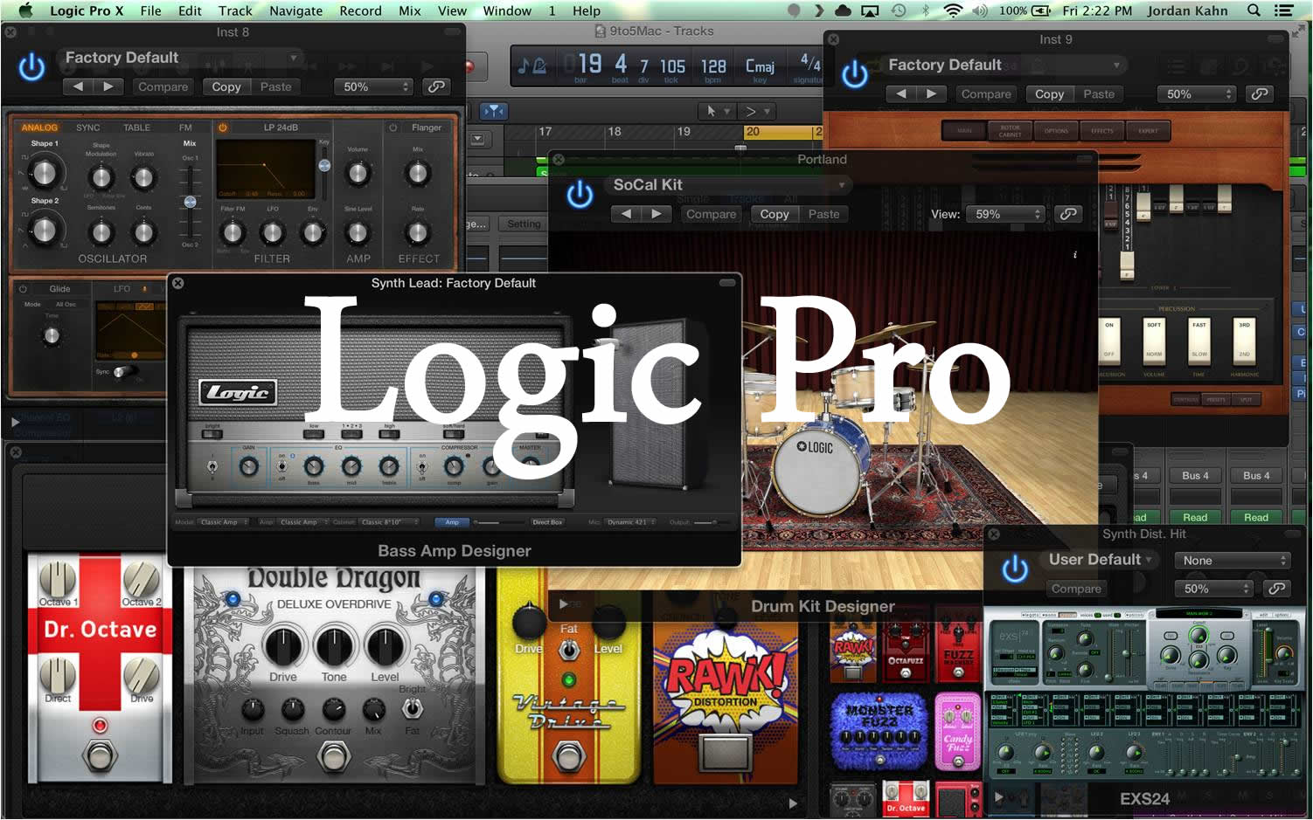Viewport: 1313px width, 820px height.
Task: Click the Vintage Drive pedal footswitch
Action: coord(569,755)
